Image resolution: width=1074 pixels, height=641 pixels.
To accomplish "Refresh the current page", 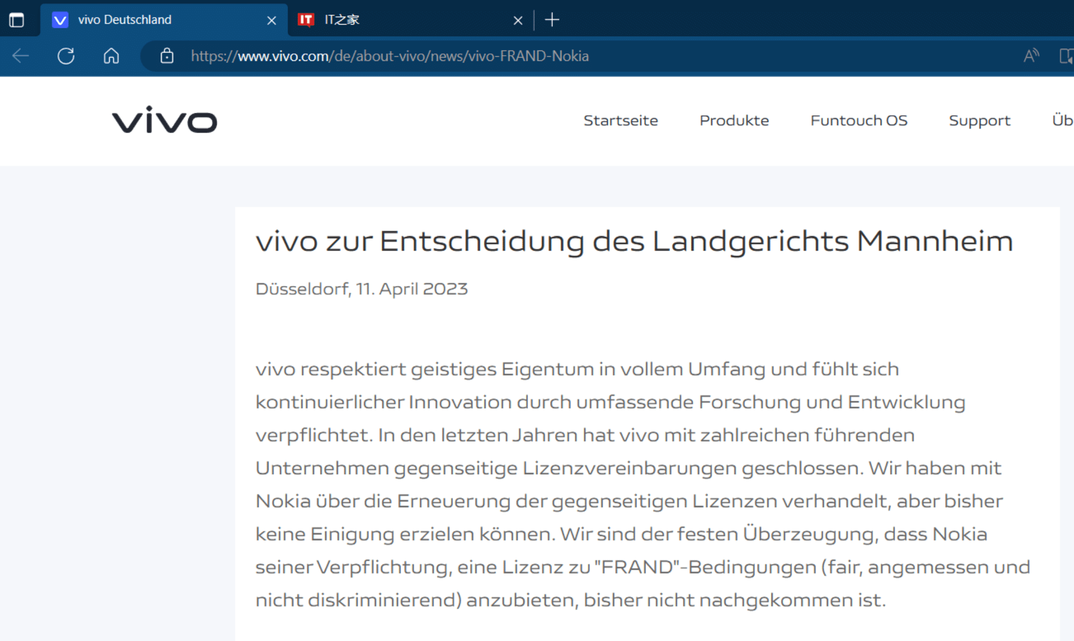I will [66, 56].
